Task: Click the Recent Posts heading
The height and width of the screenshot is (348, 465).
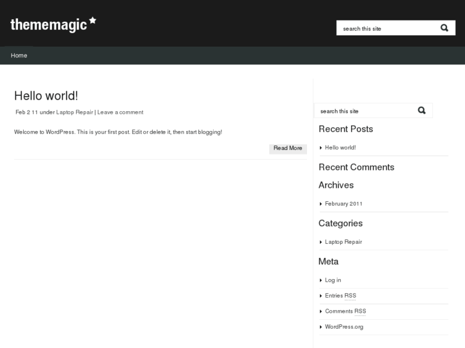Action: click(346, 129)
